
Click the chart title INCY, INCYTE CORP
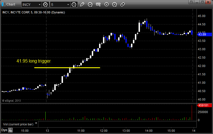coord(16,12)
